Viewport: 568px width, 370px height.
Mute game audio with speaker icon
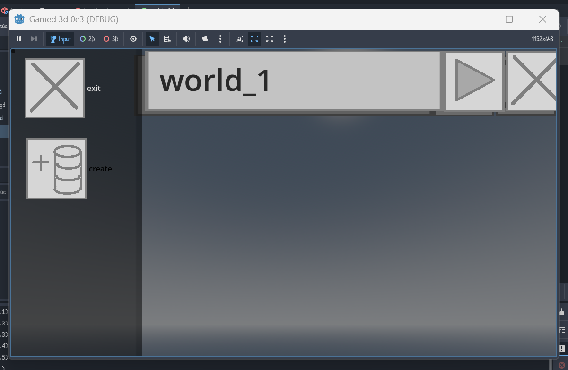pyautogui.click(x=186, y=39)
